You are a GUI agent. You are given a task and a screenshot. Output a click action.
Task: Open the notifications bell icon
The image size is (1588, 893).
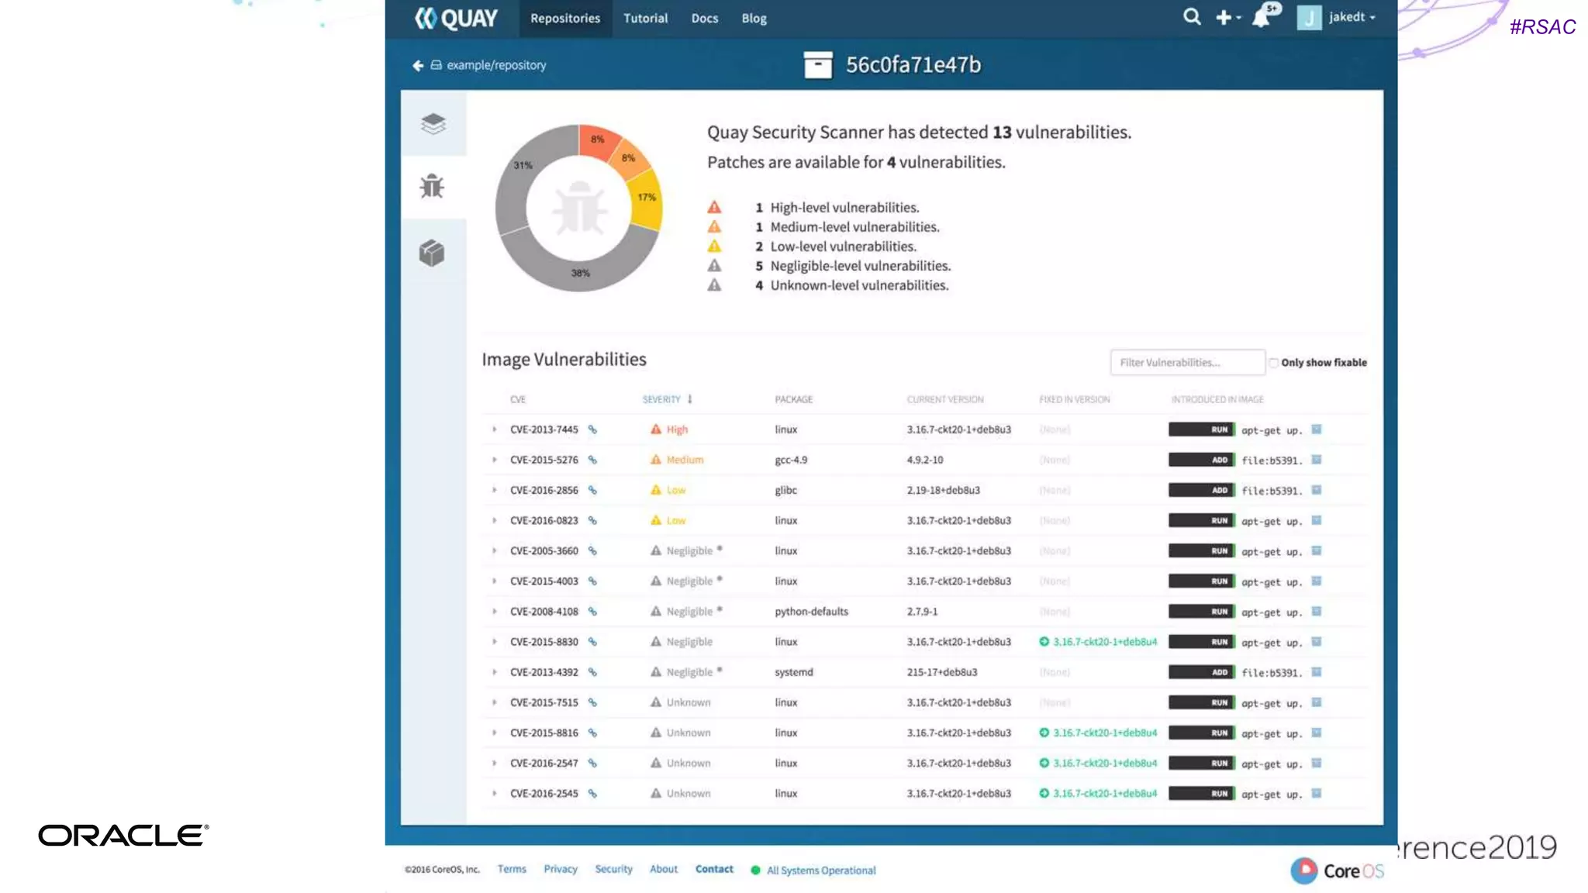(1262, 17)
